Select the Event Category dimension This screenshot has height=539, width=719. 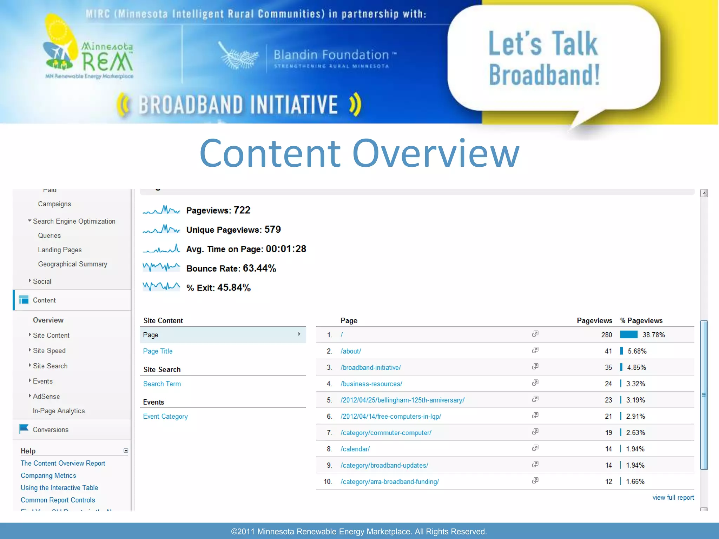click(x=165, y=417)
